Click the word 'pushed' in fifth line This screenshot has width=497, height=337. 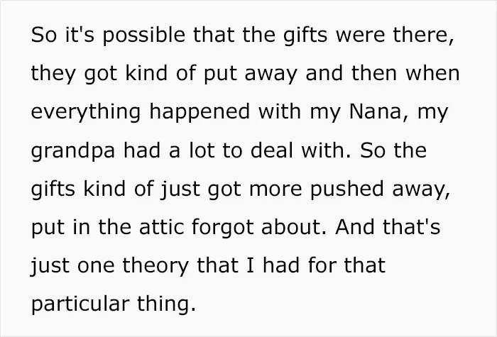346,189
